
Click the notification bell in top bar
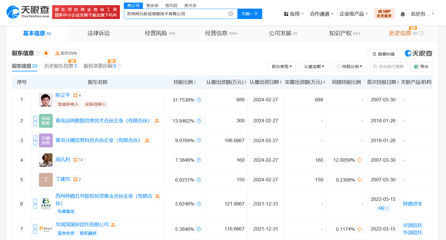[x=403, y=14]
